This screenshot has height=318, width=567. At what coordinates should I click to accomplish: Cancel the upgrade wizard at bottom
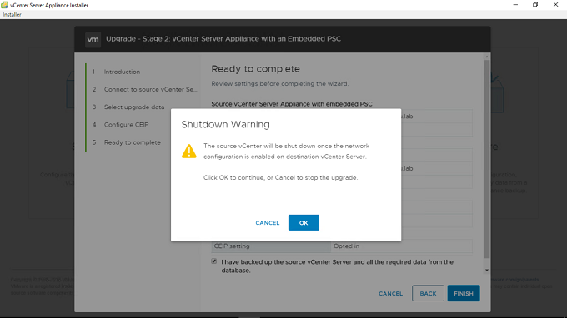[x=390, y=294]
